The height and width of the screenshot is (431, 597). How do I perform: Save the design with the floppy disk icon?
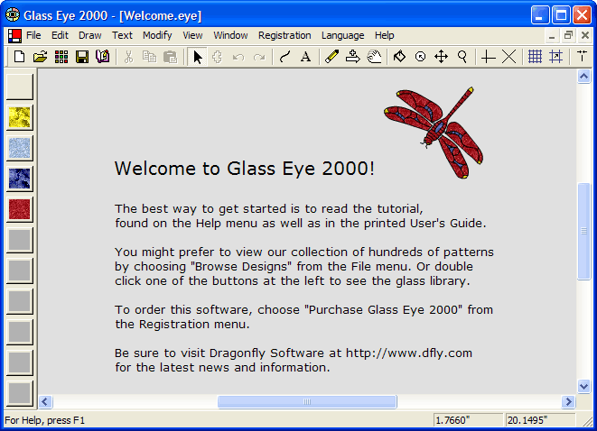(x=82, y=57)
